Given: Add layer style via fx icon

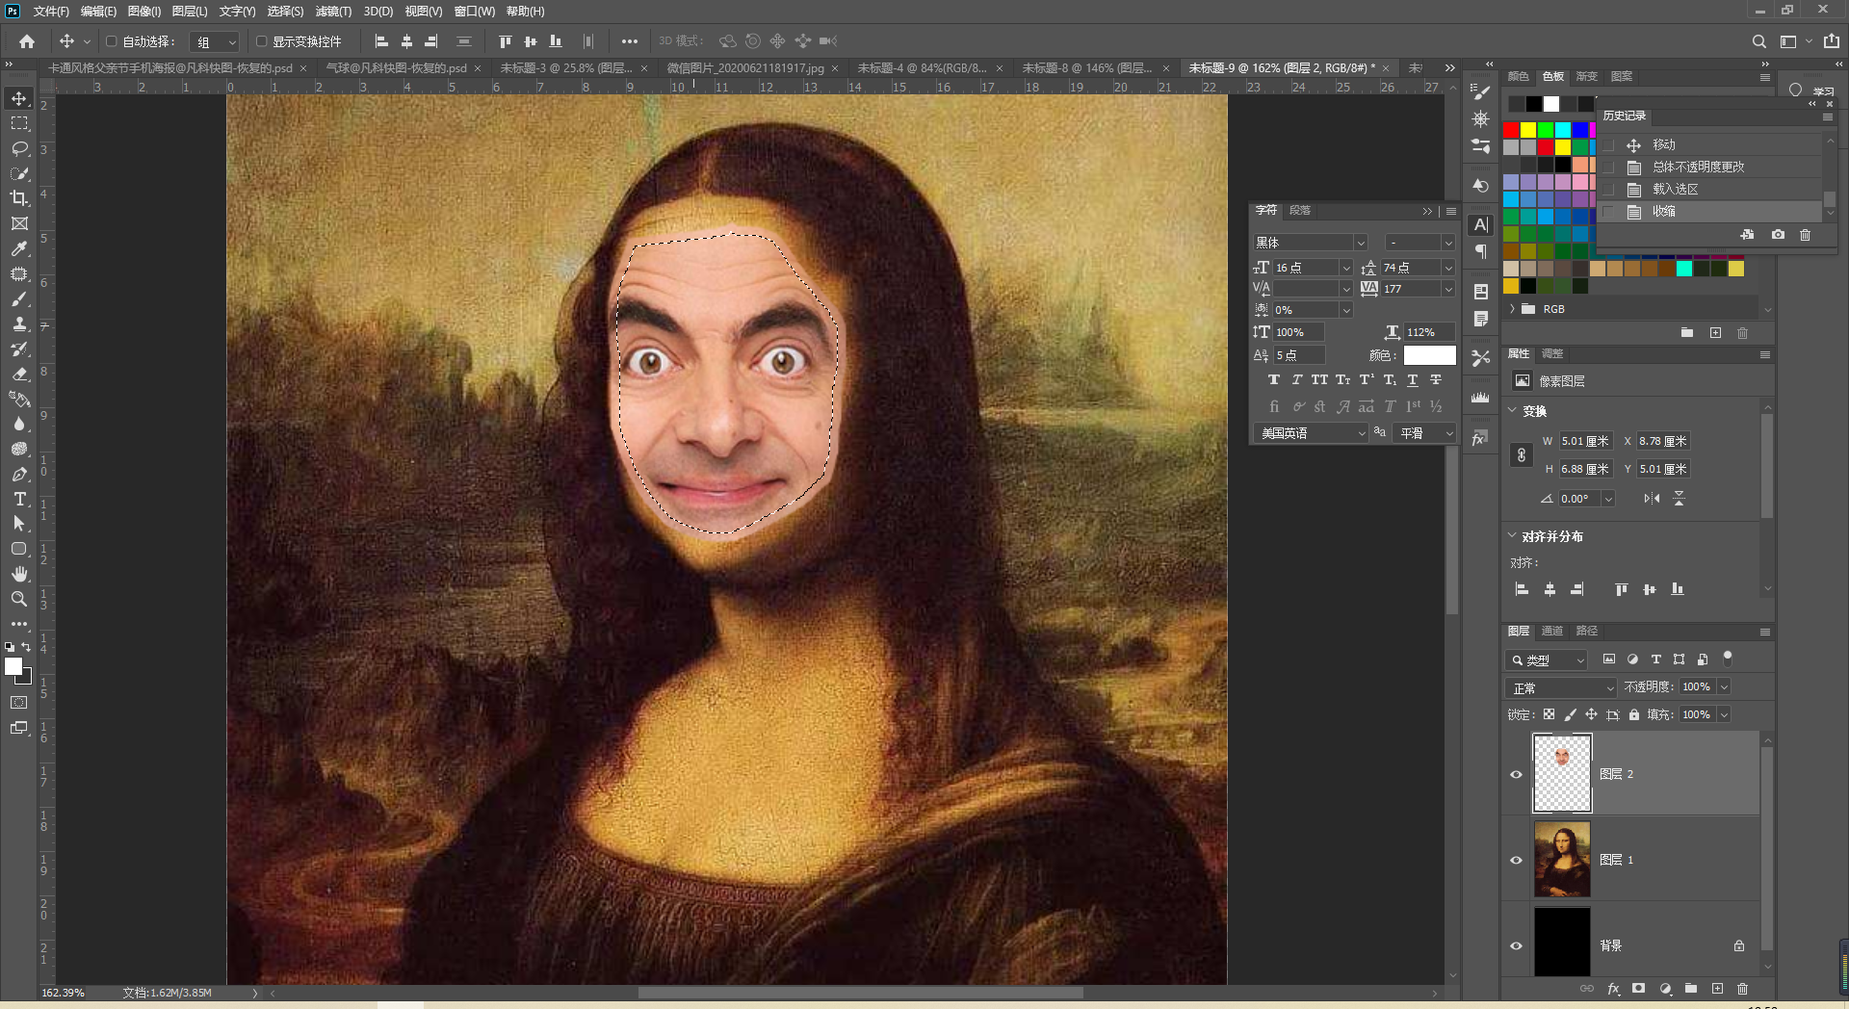Looking at the screenshot, I should tap(1614, 989).
